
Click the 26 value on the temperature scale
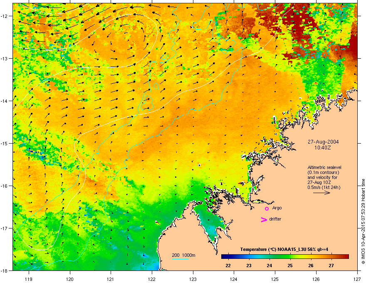pyautogui.click(x=311, y=266)
